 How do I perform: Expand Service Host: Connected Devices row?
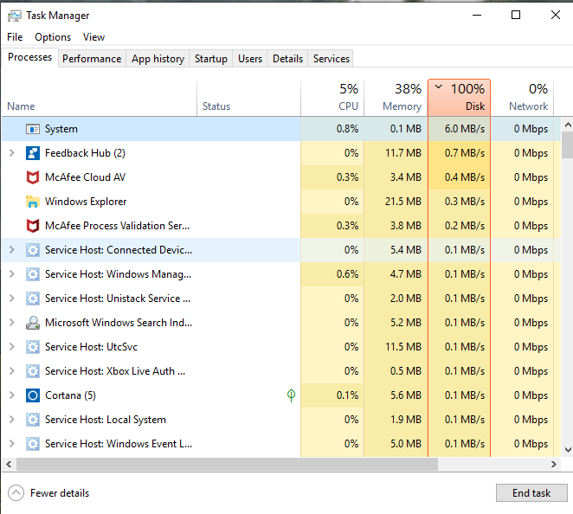(12, 250)
